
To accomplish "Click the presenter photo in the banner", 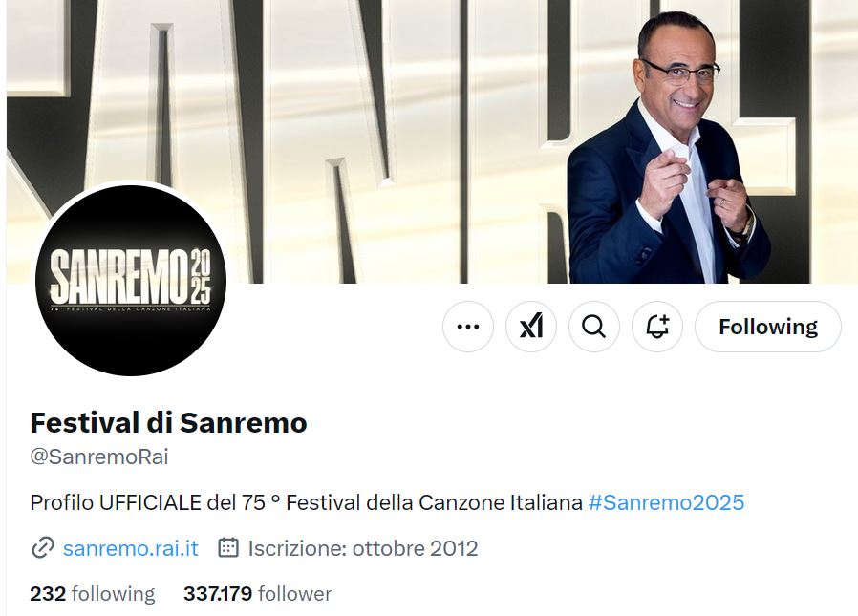I will pyautogui.click(x=669, y=148).
